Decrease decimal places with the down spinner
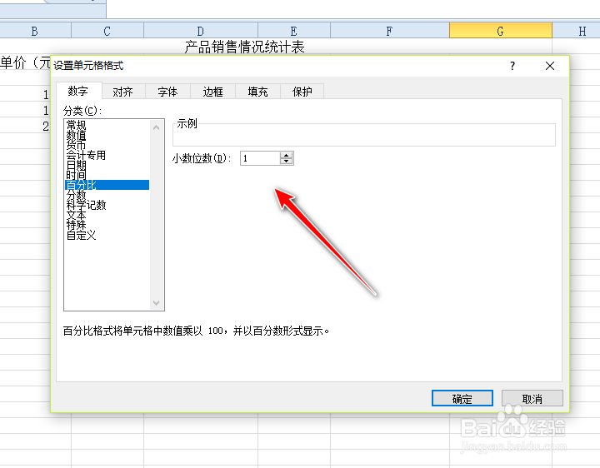The width and height of the screenshot is (600, 468). click(286, 162)
